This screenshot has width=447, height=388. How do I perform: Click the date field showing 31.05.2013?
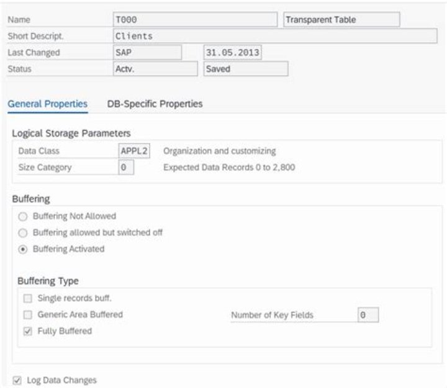pos(233,53)
